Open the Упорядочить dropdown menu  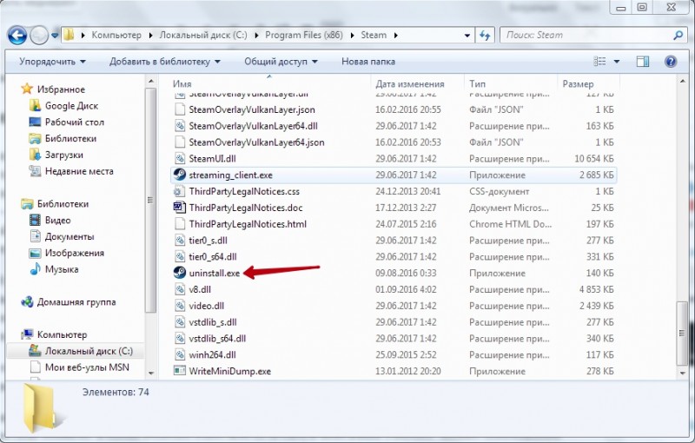52,62
